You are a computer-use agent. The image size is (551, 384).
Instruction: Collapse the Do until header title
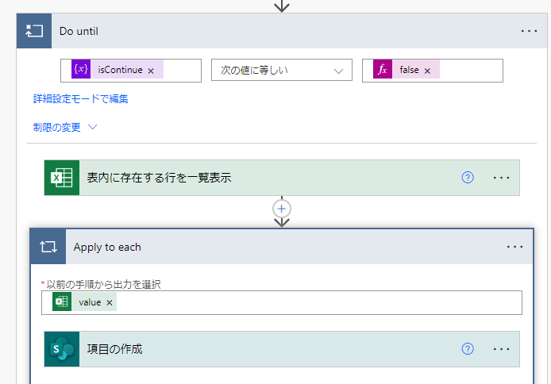[x=79, y=31]
